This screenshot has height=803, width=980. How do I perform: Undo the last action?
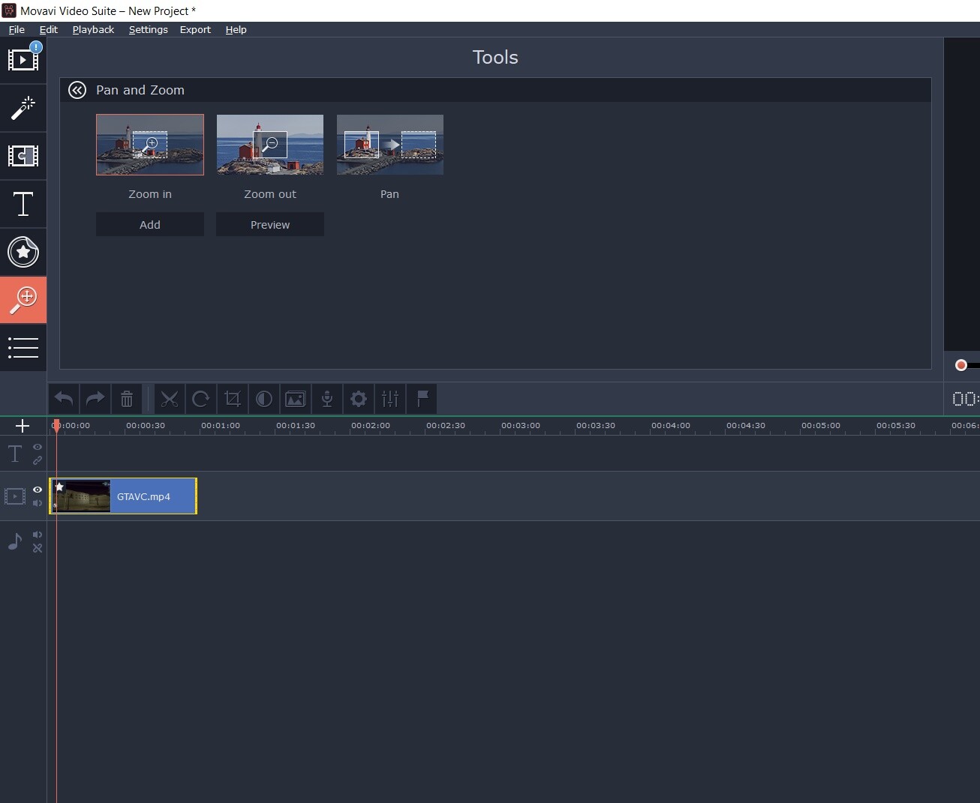(x=64, y=399)
